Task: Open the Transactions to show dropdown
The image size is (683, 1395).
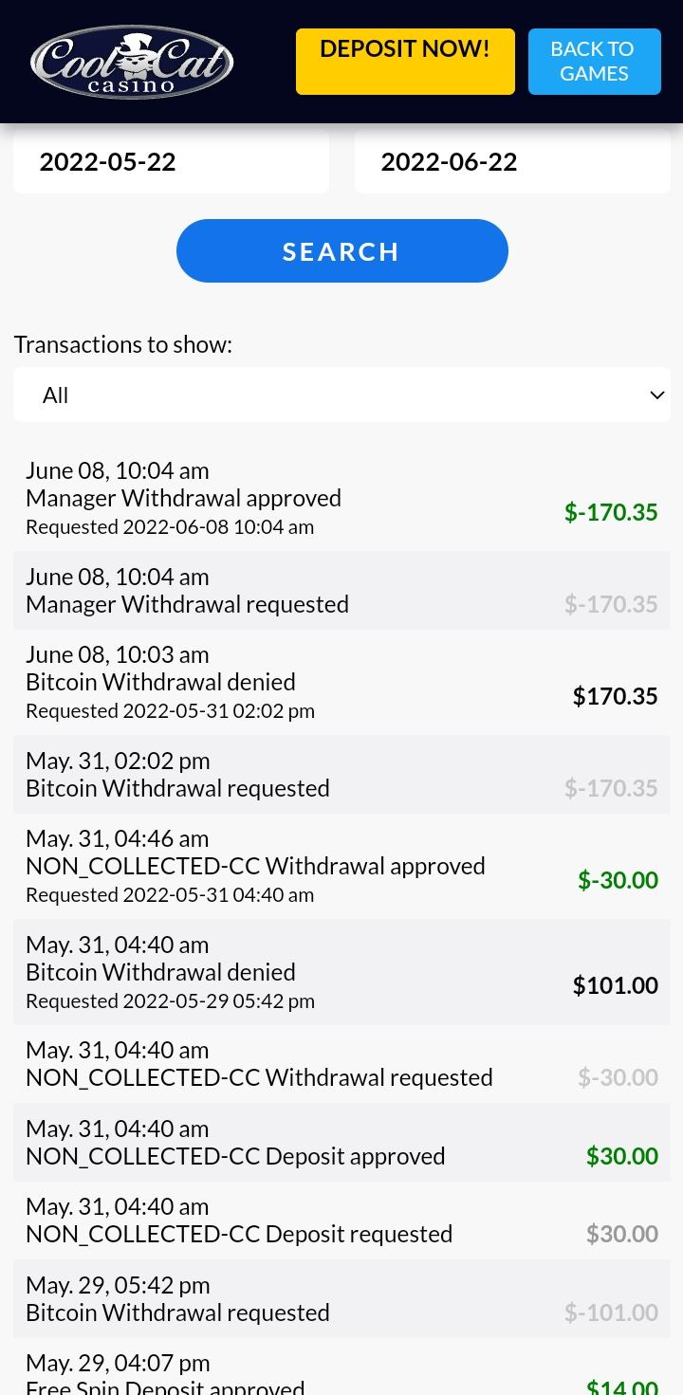Action: point(341,395)
